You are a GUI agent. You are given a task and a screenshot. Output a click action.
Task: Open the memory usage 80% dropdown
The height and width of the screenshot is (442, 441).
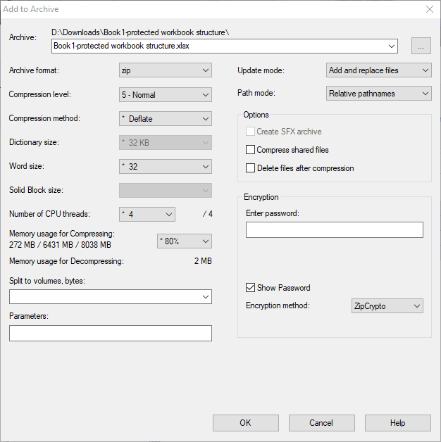click(185, 241)
